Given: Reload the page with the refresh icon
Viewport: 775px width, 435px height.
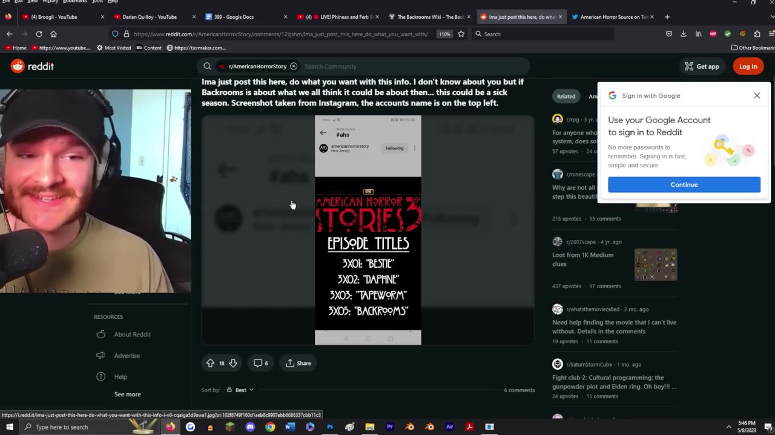Looking at the screenshot, I should 39,34.
